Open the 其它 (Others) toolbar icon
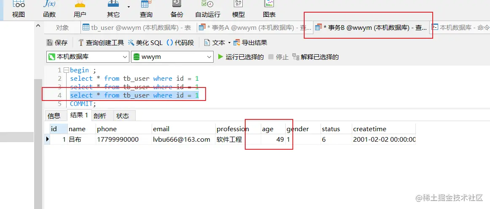Viewport: 490px width, 209px height. coord(113,9)
